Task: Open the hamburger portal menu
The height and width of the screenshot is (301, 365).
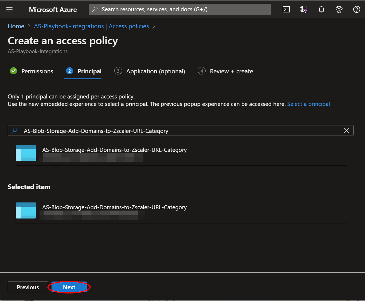Action: click(x=10, y=9)
